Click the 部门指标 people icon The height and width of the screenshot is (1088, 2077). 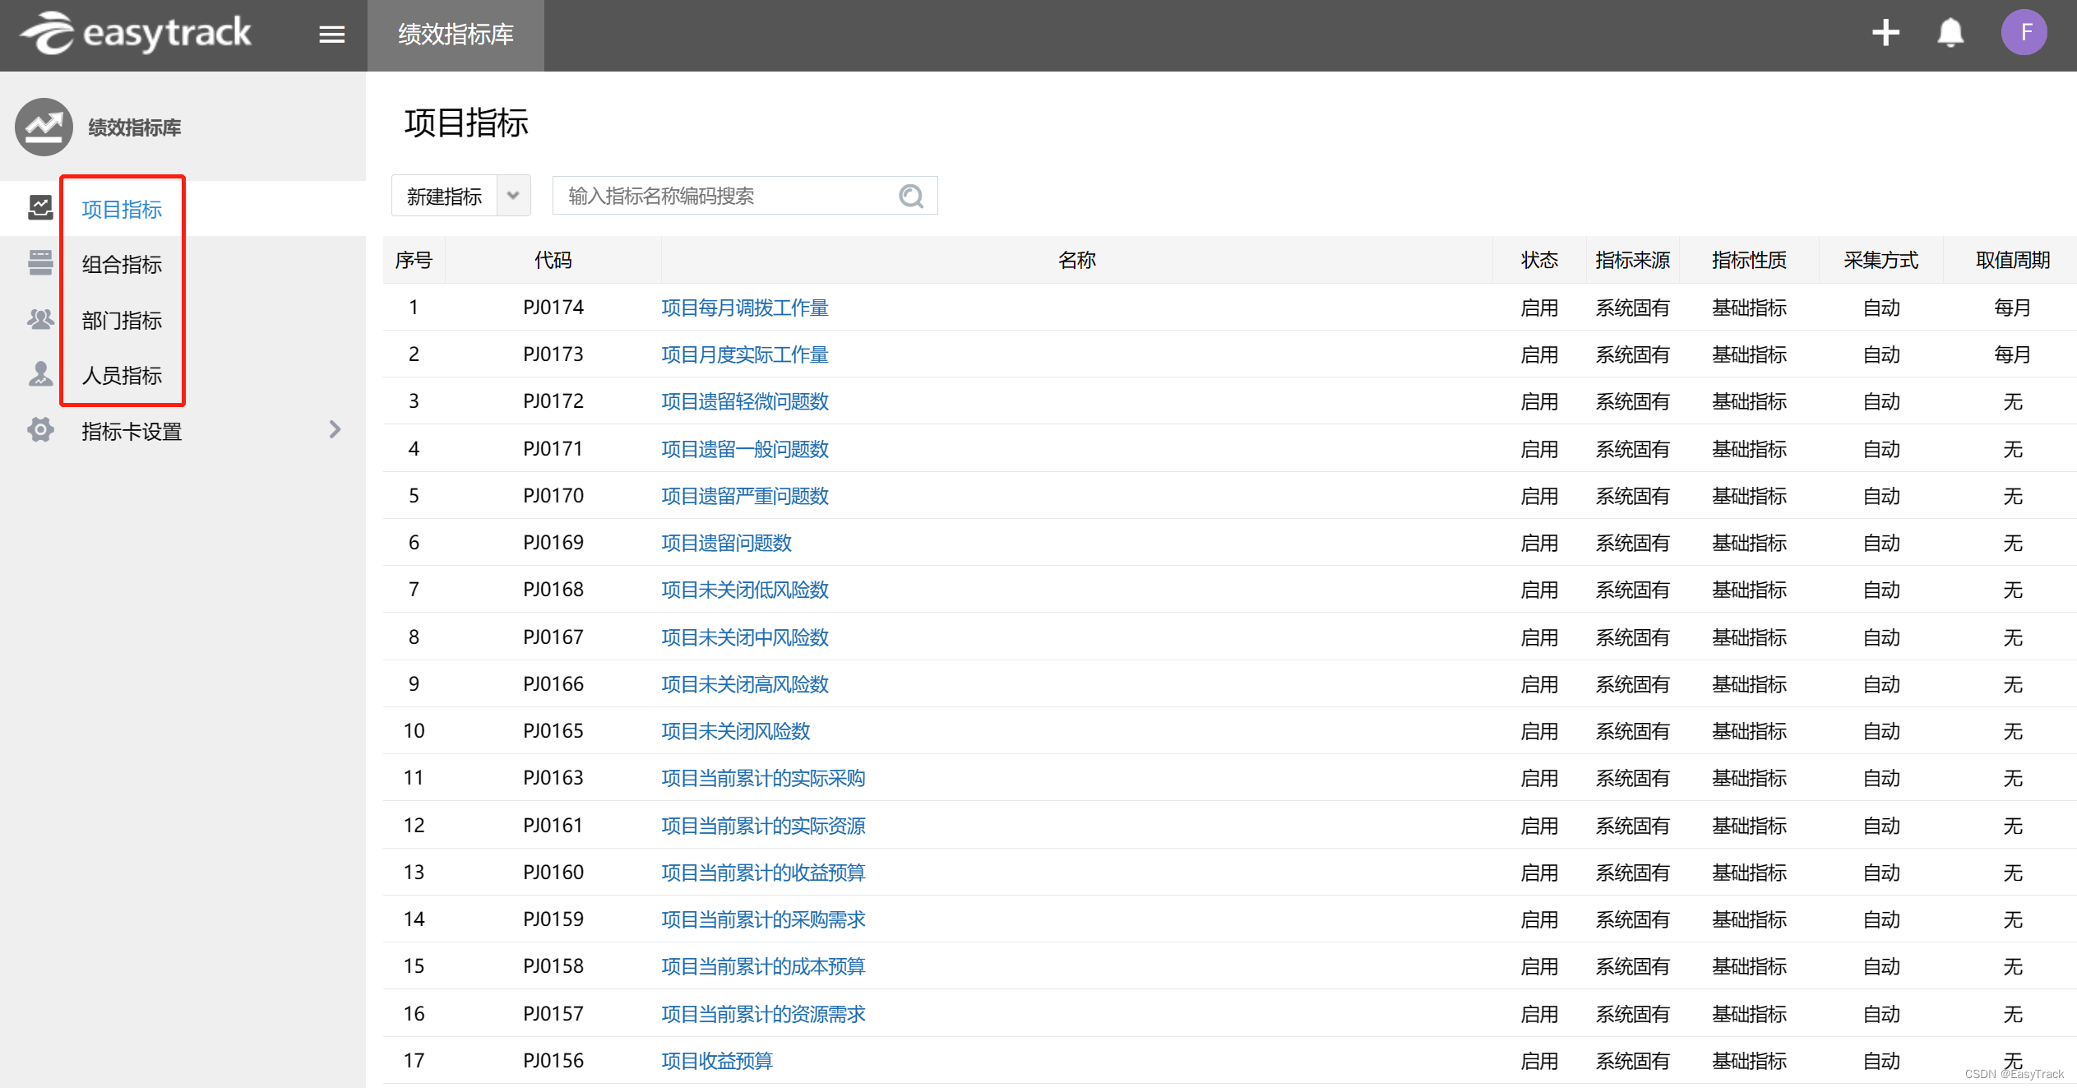40,318
